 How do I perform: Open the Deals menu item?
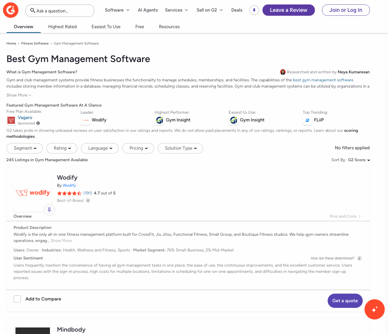click(237, 10)
